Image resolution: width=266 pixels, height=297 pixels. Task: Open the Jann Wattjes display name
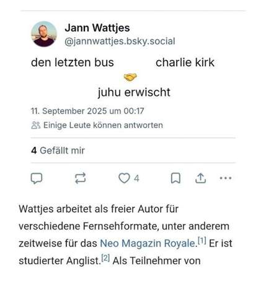97,28
